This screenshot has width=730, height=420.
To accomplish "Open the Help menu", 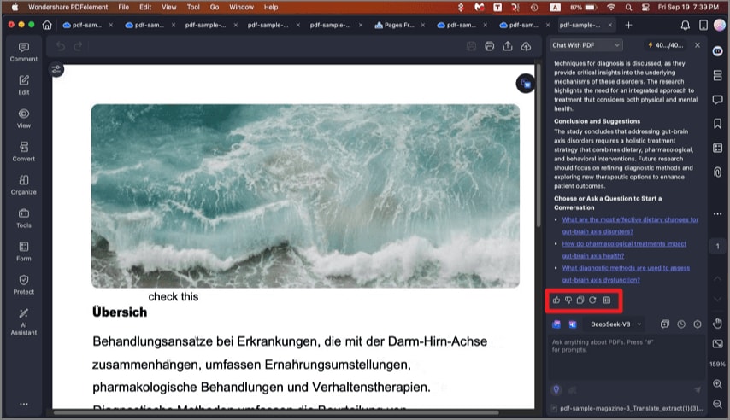I will [x=271, y=7].
